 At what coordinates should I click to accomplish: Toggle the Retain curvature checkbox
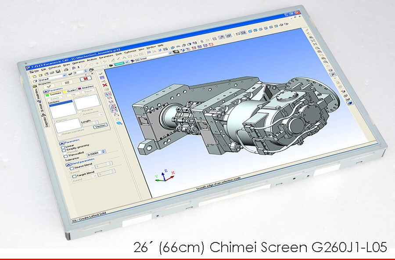coord(59,135)
